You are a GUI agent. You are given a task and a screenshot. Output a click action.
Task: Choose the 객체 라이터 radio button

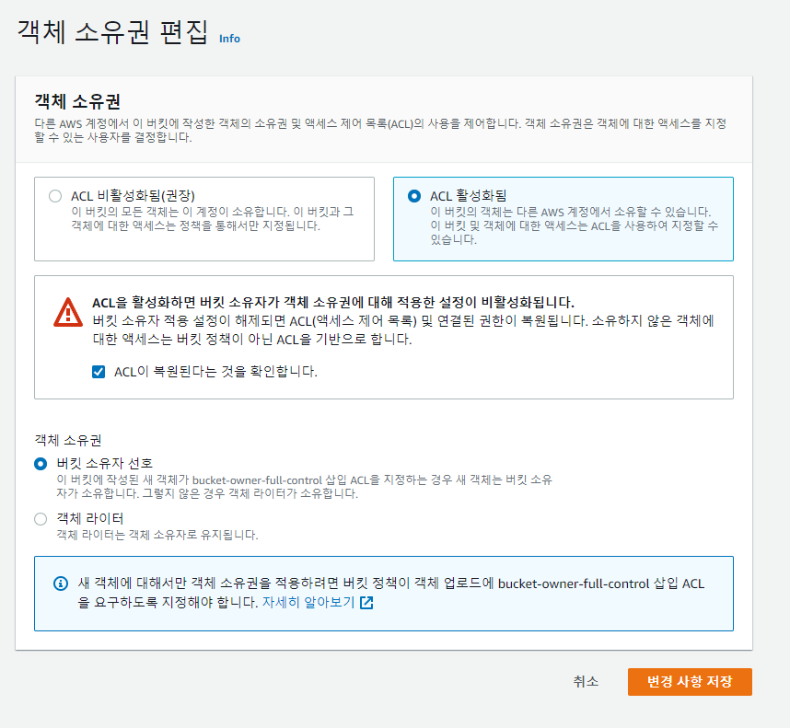click(x=41, y=519)
